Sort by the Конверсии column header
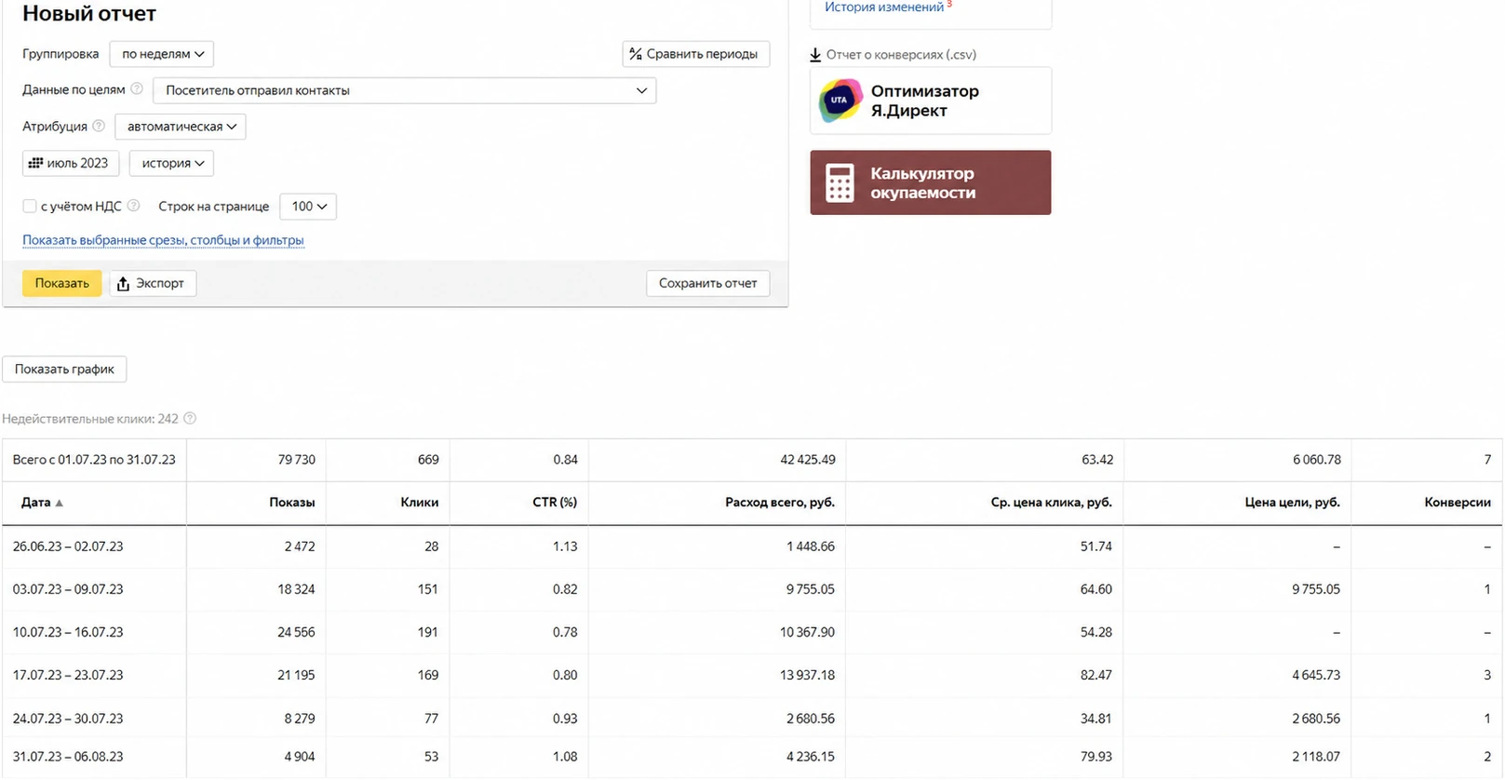Image resolution: width=1505 pixels, height=780 pixels. click(x=1458, y=503)
